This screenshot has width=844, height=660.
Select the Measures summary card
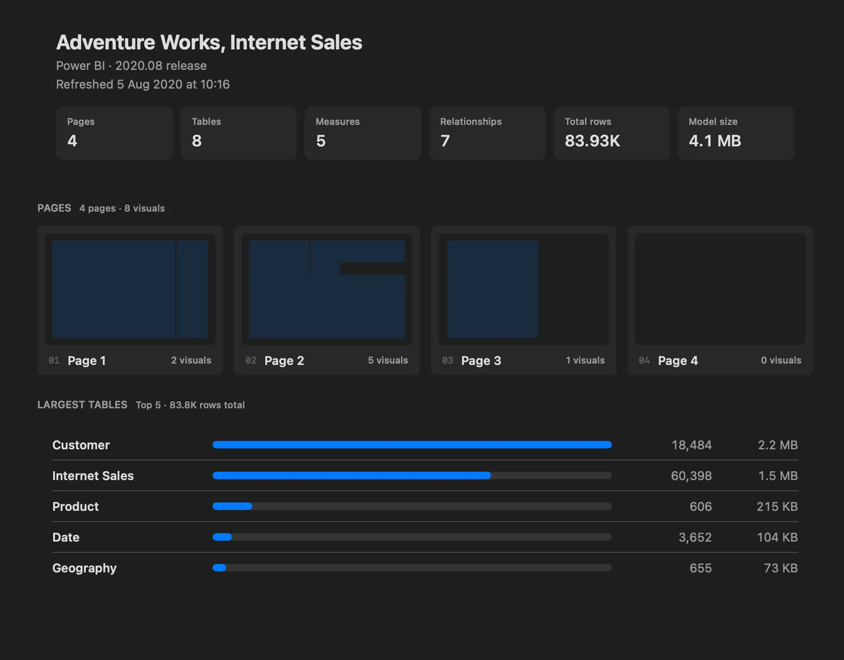363,133
